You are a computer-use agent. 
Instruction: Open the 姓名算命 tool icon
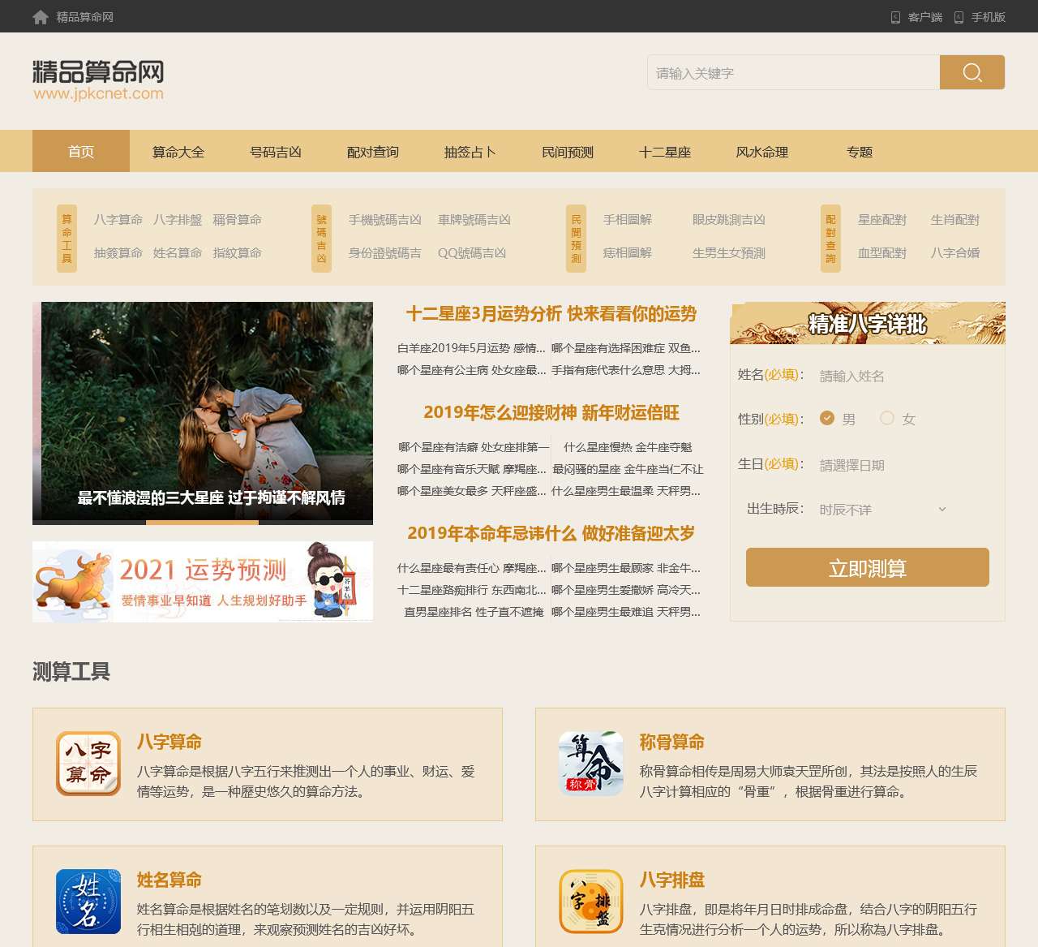(88, 902)
